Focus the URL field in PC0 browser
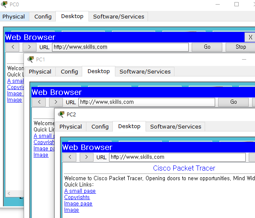 (120, 47)
